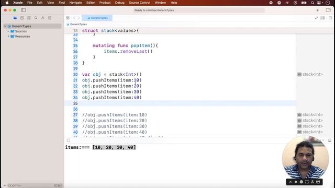Click the battery status in menu bar
This screenshot has width=335, height=188.
pos(304,3)
